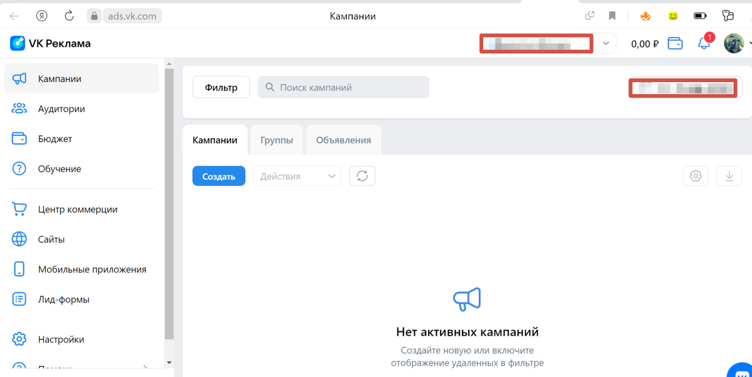
Task: Open the user profile avatar menu
Action: pos(734,43)
